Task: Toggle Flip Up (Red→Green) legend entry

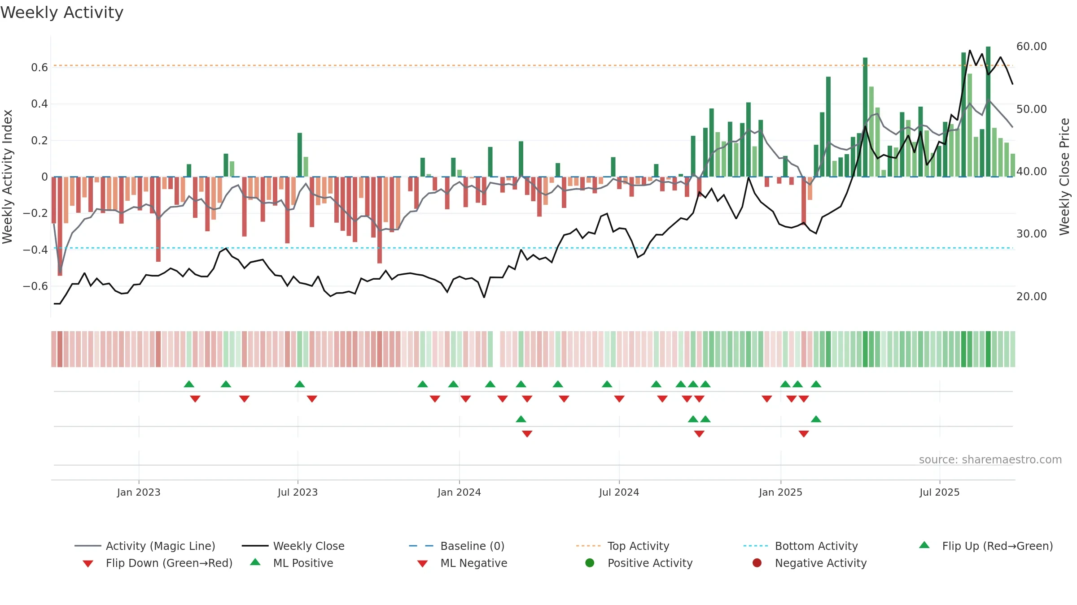Action: 986,546
